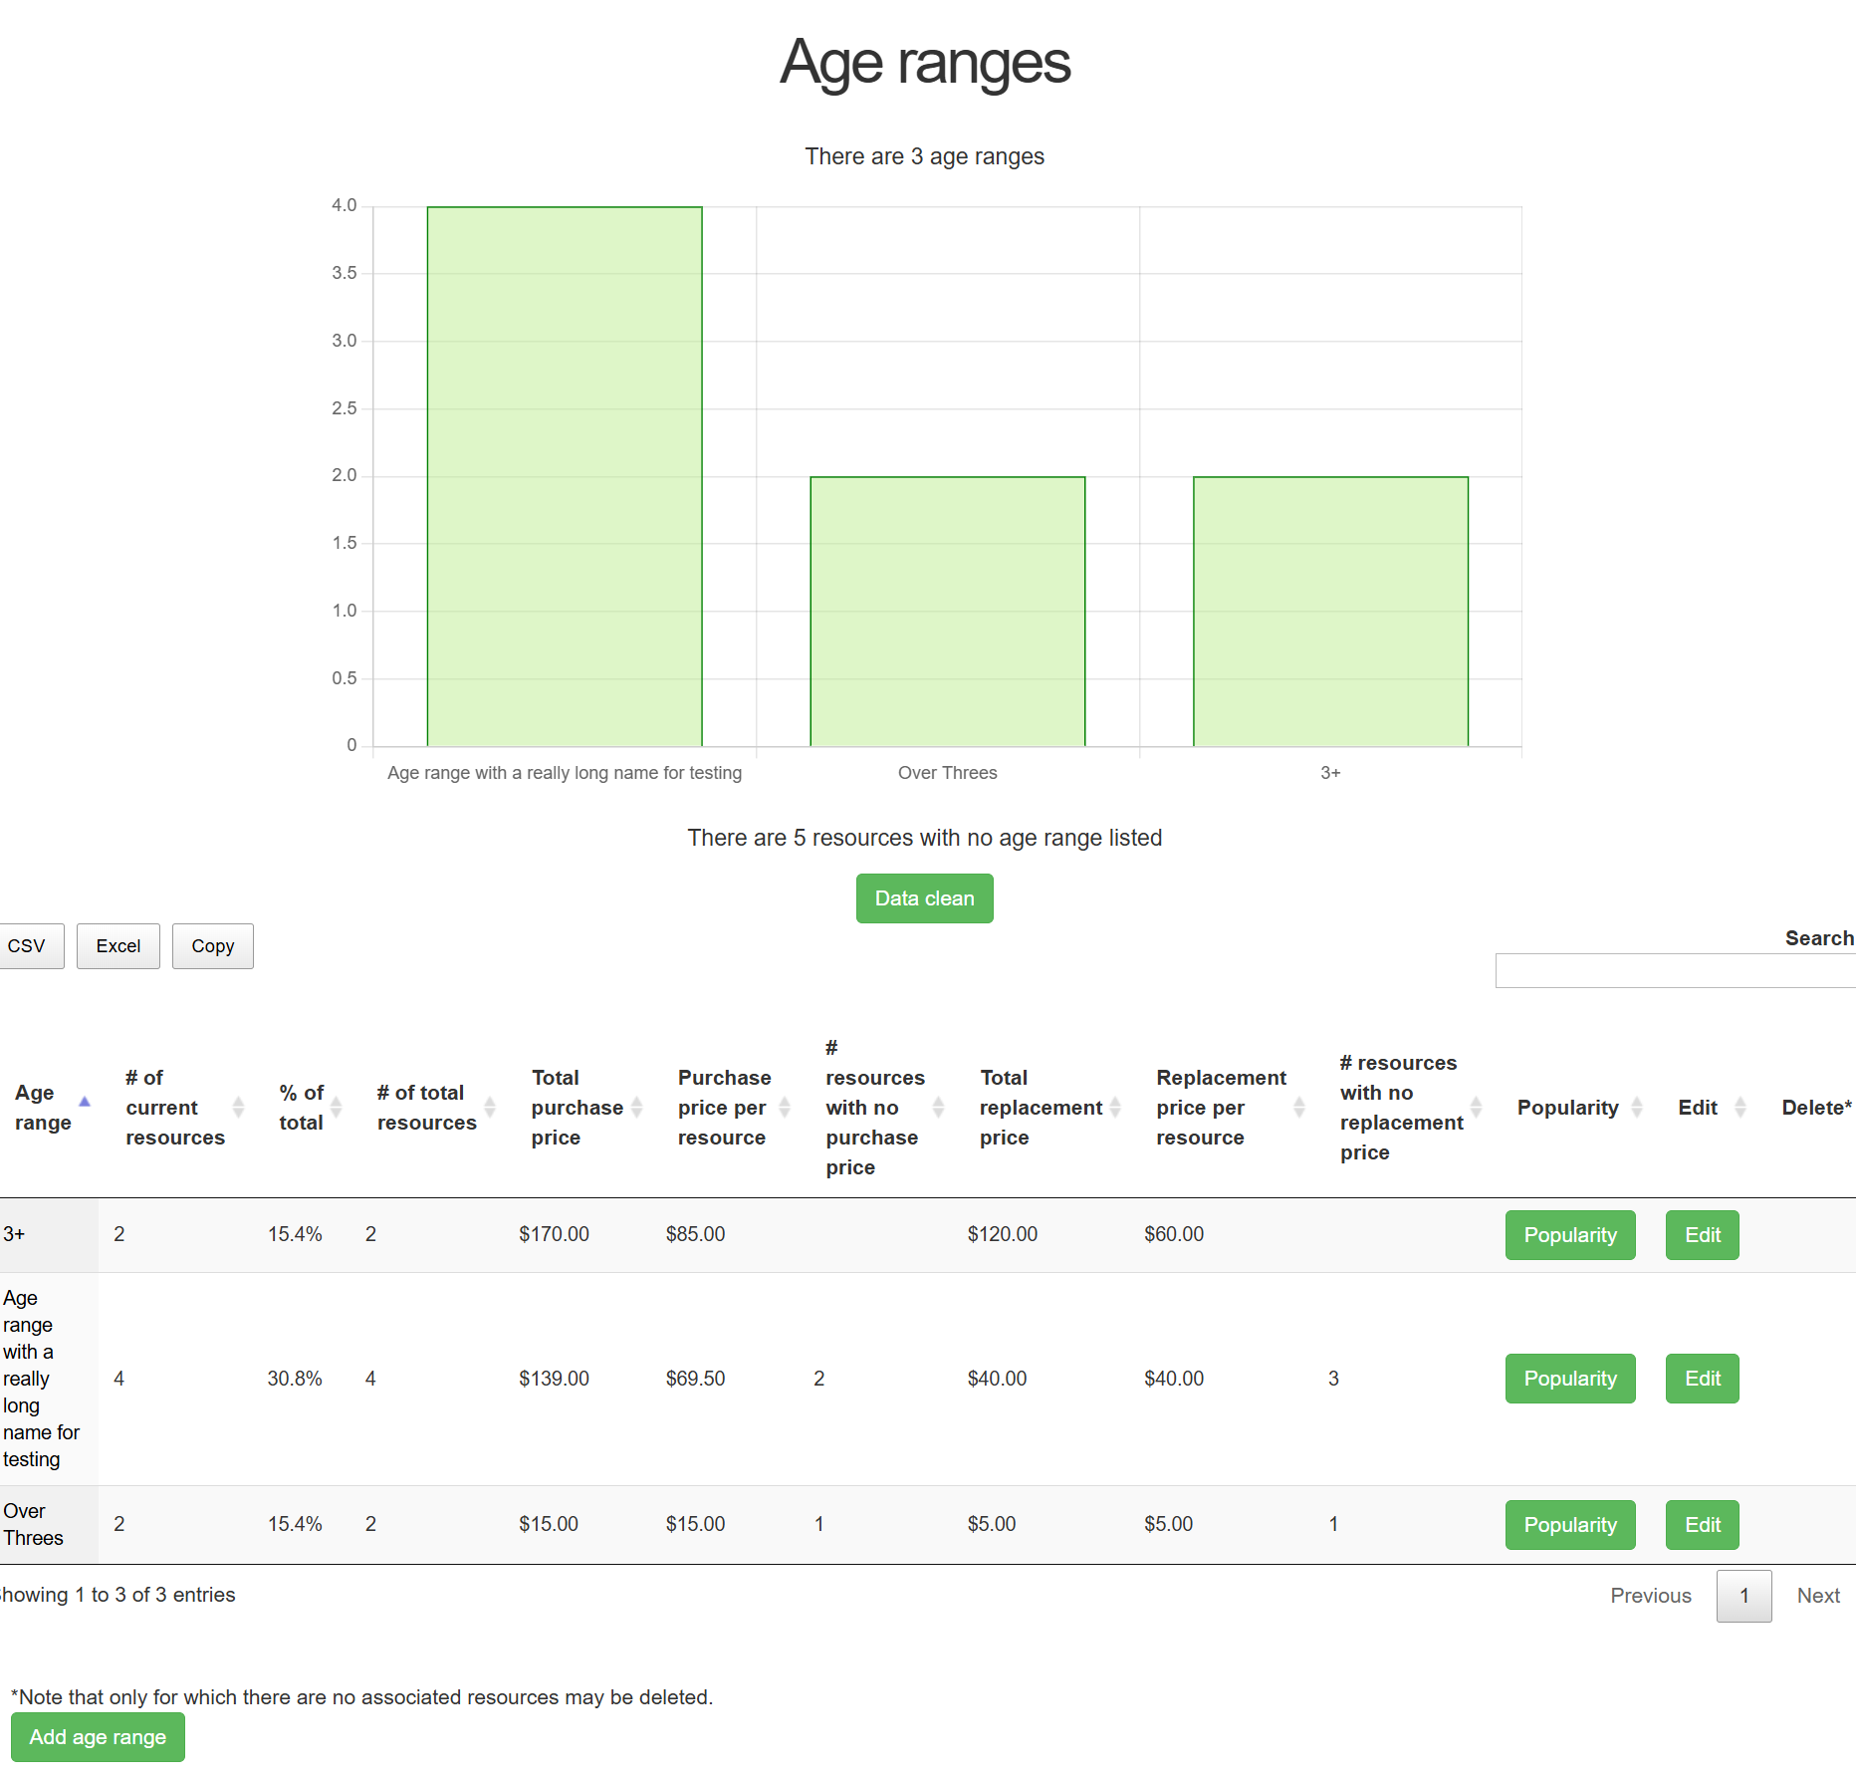Open Popularity for the 3+ age range
This screenshot has width=1856, height=1780.
click(x=1569, y=1235)
